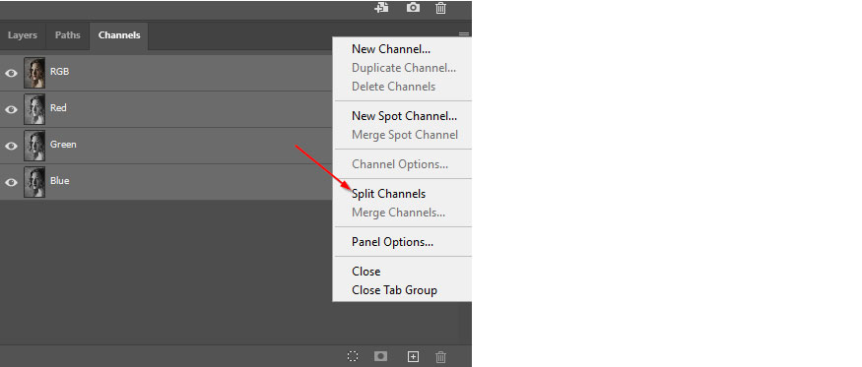Hide the Blue channel eye icon

(x=11, y=182)
